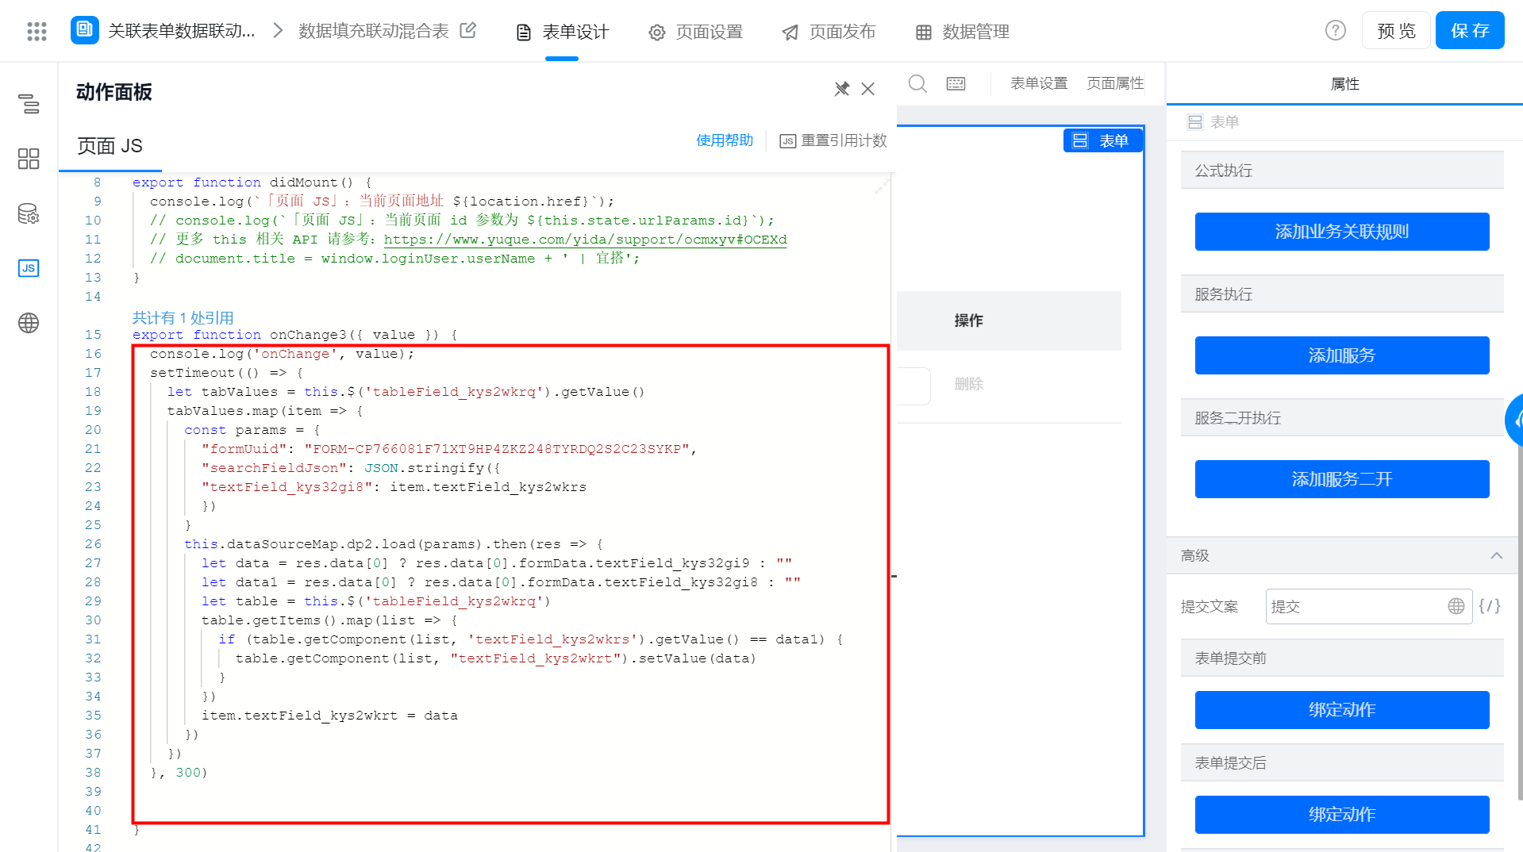Click 绑定动作 under 表单提交后
This screenshot has height=852, width=1523.
click(1342, 815)
